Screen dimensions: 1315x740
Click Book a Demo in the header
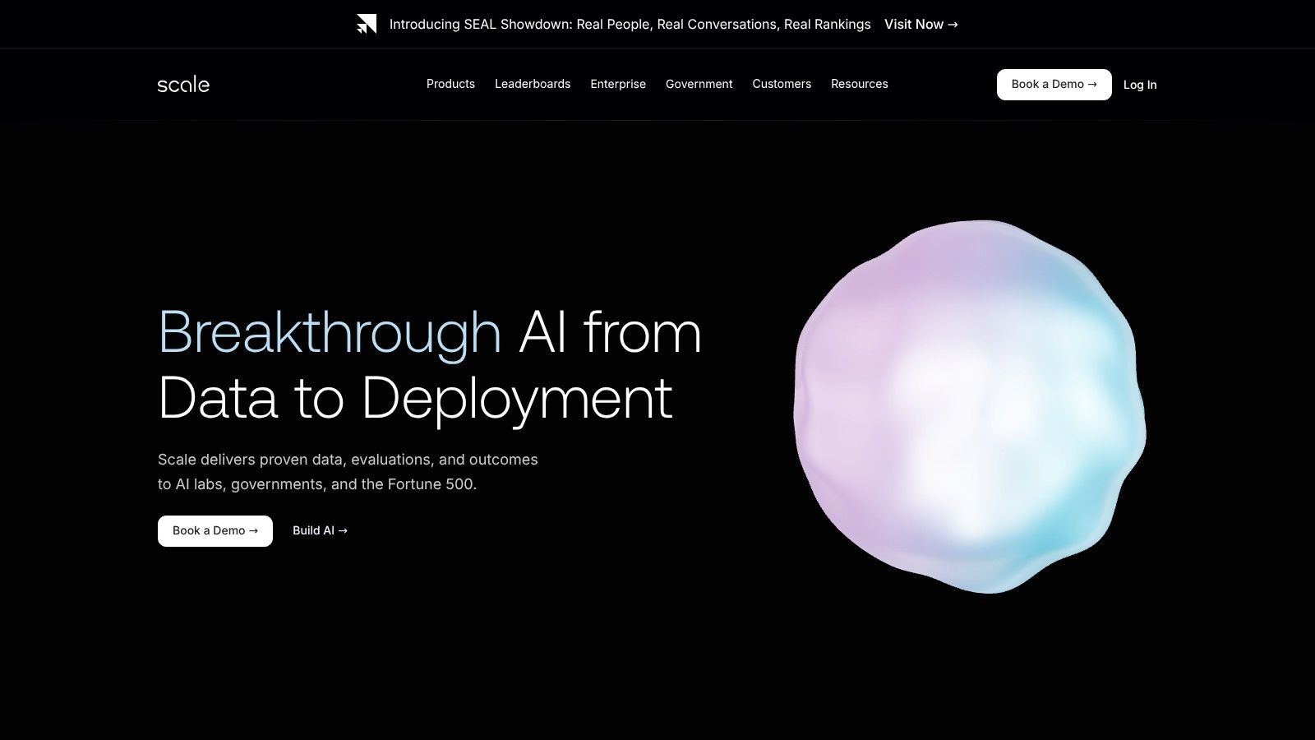click(1054, 85)
